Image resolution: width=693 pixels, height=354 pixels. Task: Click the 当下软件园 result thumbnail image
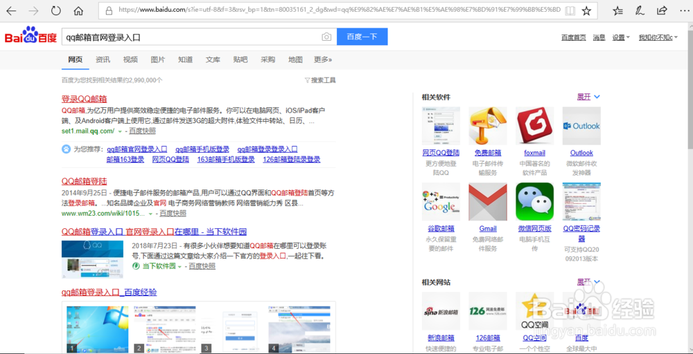tap(92, 259)
